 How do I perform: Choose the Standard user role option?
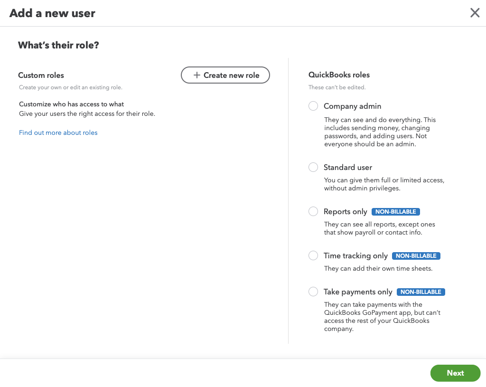(313, 167)
